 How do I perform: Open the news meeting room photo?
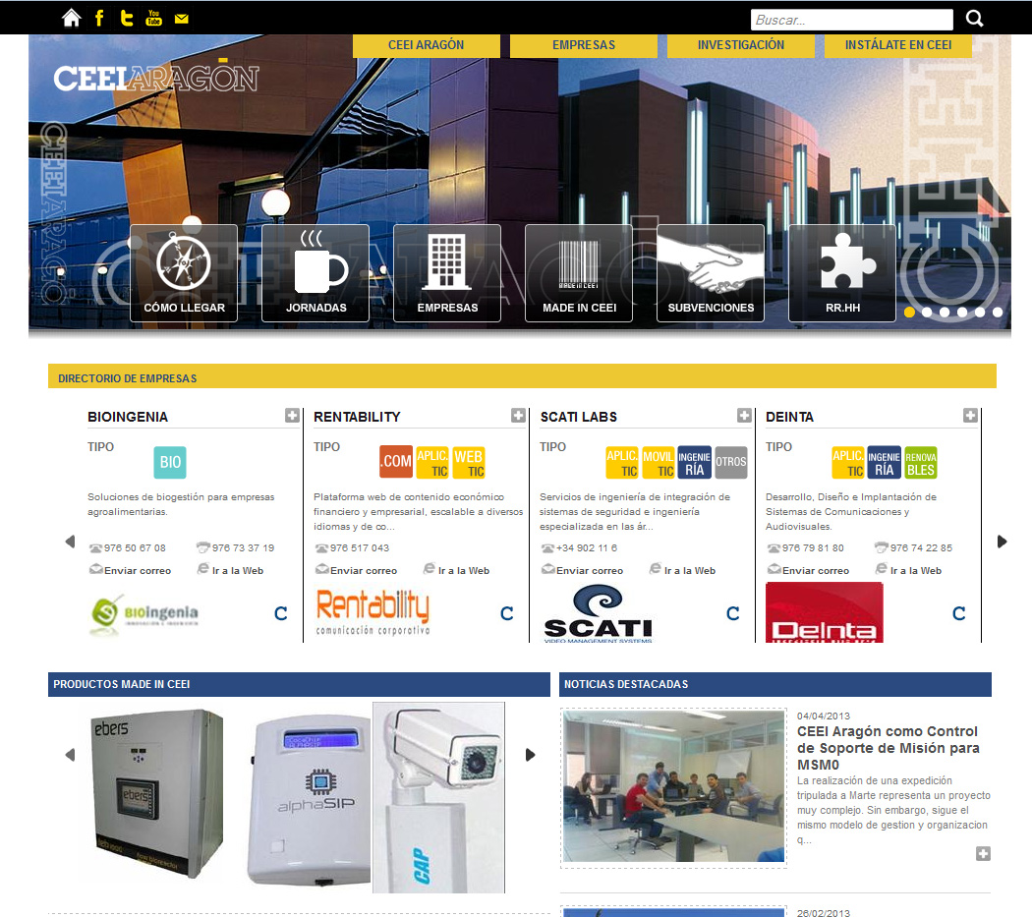click(673, 786)
